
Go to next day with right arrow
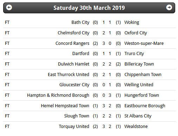click(x=169, y=8)
